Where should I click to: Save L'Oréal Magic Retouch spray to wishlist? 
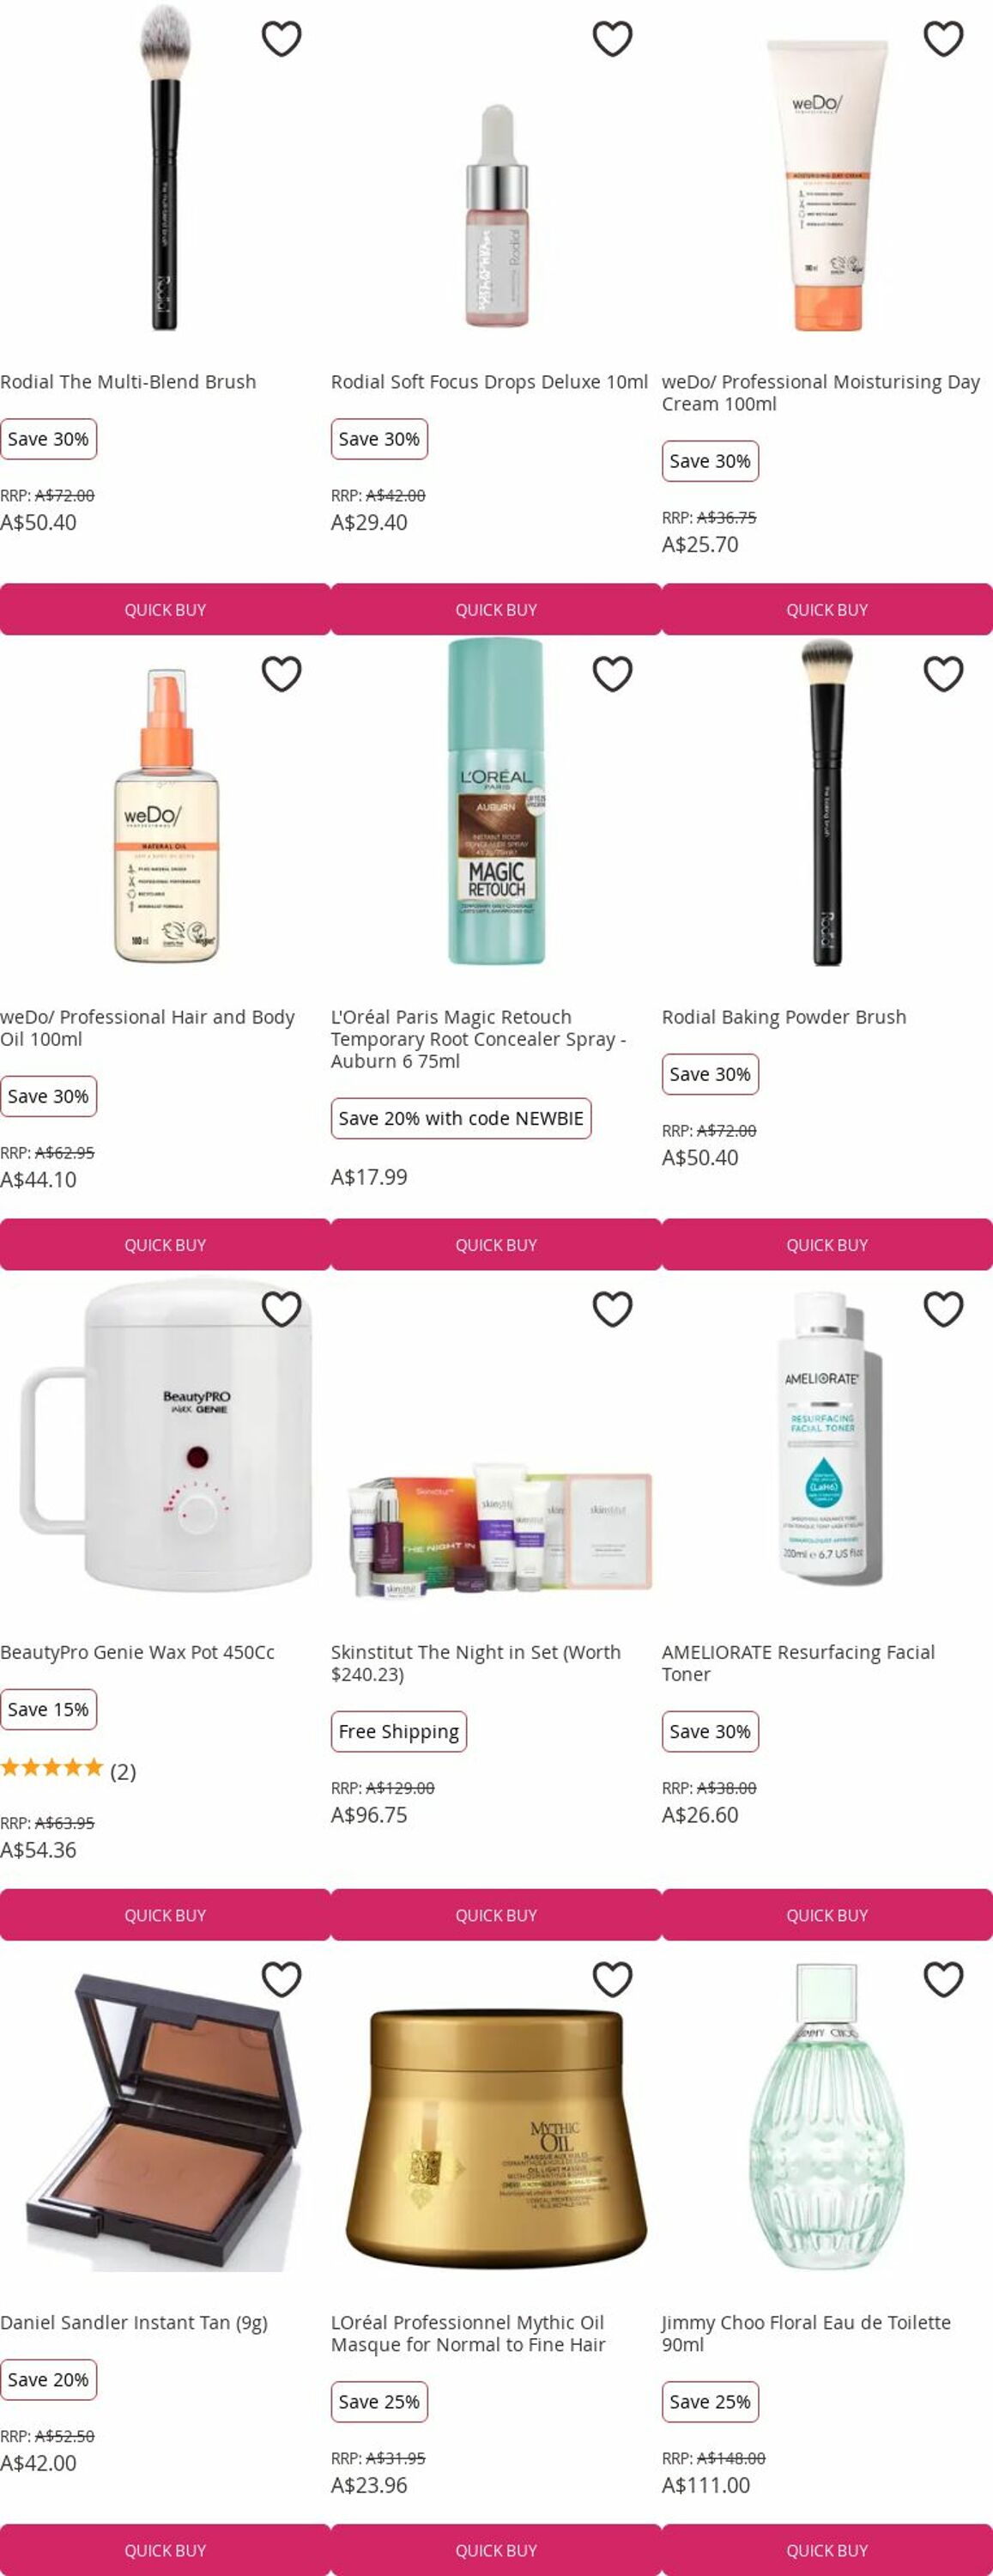pyautogui.click(x=612, y=674)
